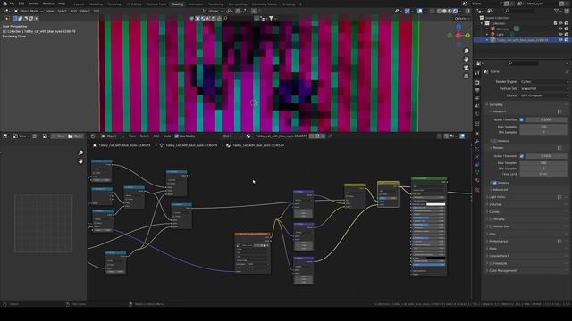The width and height of the screenshot is (572, 321).
Task: Click the Render Time Limit field
Action: point(543,174)
